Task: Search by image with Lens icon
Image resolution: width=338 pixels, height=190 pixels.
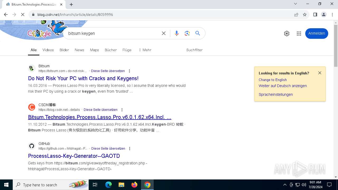Action: coord(187,33)
